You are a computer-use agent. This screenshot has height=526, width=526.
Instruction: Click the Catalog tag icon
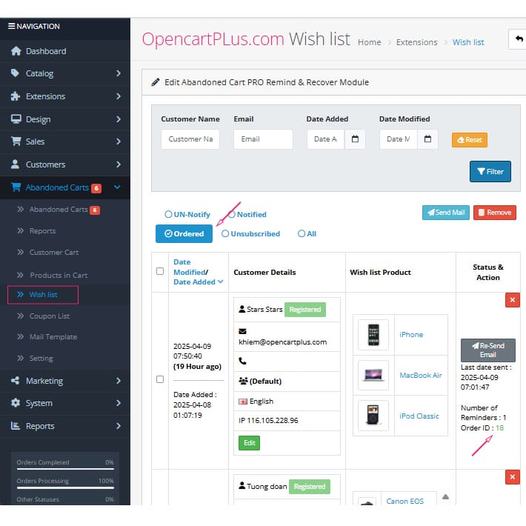pyautogui.click(x=15, y=73)
